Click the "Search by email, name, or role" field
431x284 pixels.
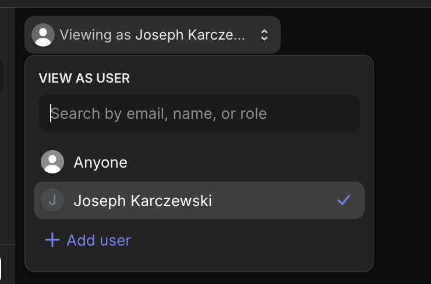tap(199, 113)
